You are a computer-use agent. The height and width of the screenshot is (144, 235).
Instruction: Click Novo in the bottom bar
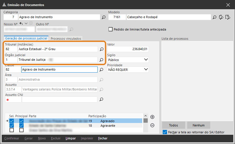pos(42,138)
